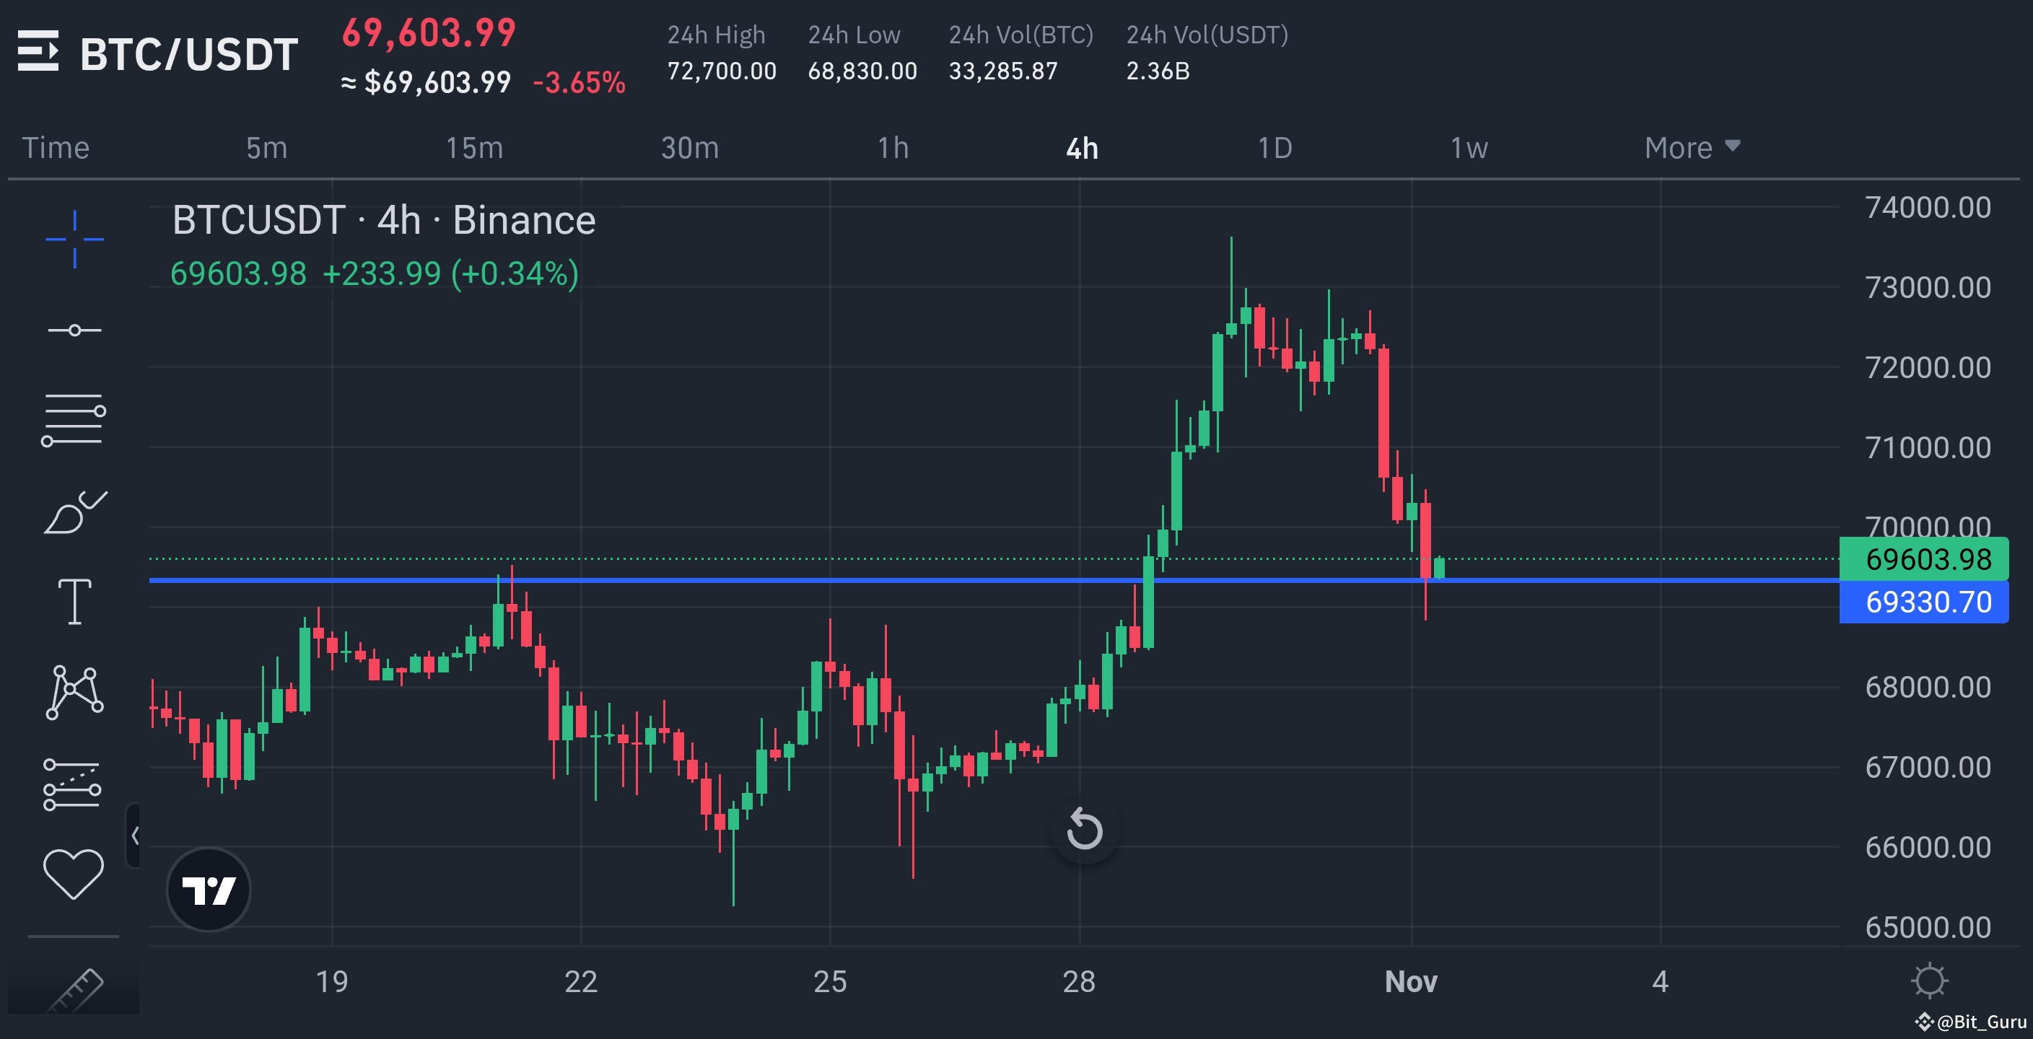The image size is (2033, 1039).
Task: Select the Time interval option
Action: coord(56,147)
